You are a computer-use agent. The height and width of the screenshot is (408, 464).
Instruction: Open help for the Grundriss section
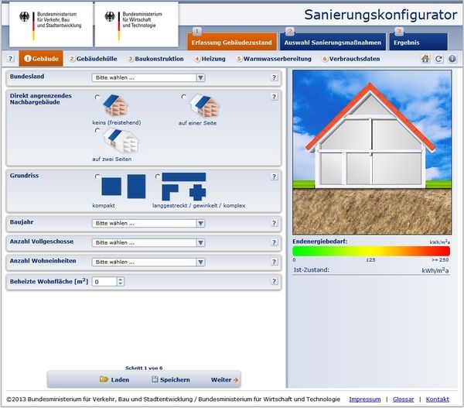[274, 177]
